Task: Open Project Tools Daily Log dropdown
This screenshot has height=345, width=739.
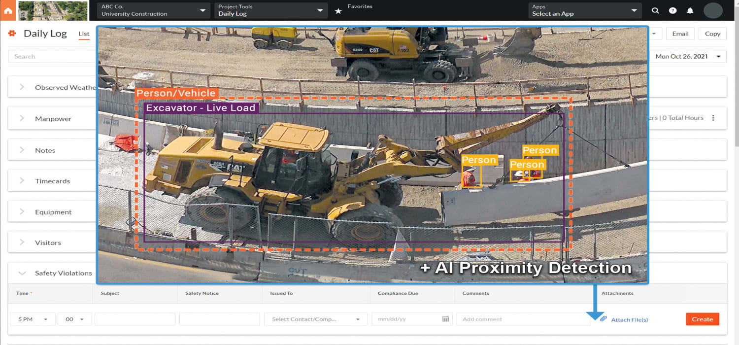Action: pyautogui.click(x=271, y=10)
